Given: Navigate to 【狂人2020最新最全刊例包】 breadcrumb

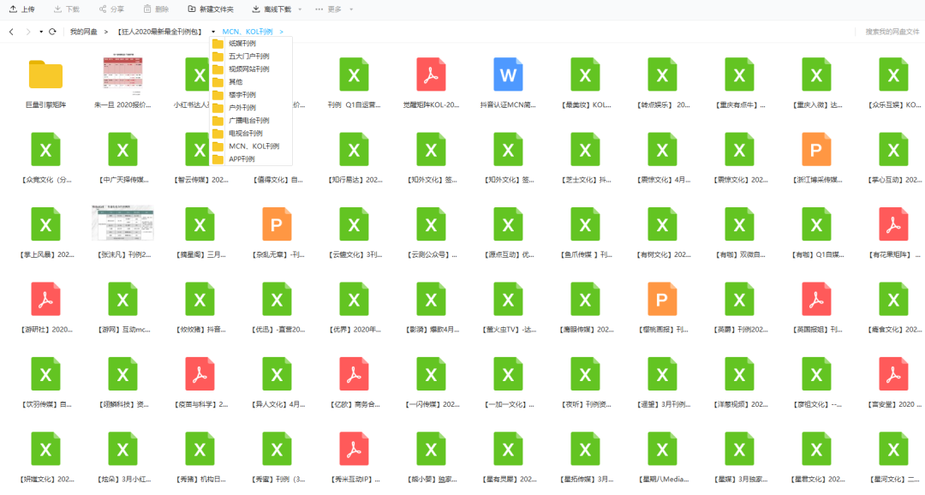Looking at the screenshot, I should (x=159, y=32).
